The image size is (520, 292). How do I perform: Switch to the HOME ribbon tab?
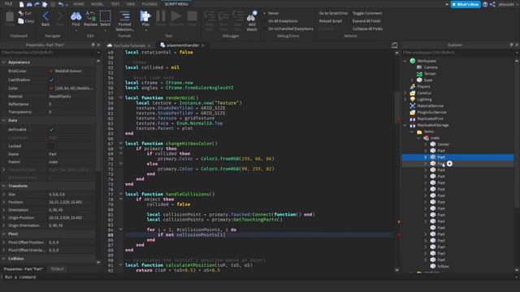coord(79,4)
